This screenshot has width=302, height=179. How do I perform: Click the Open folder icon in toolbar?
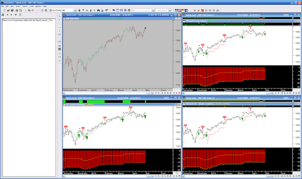tap(8, 10)
